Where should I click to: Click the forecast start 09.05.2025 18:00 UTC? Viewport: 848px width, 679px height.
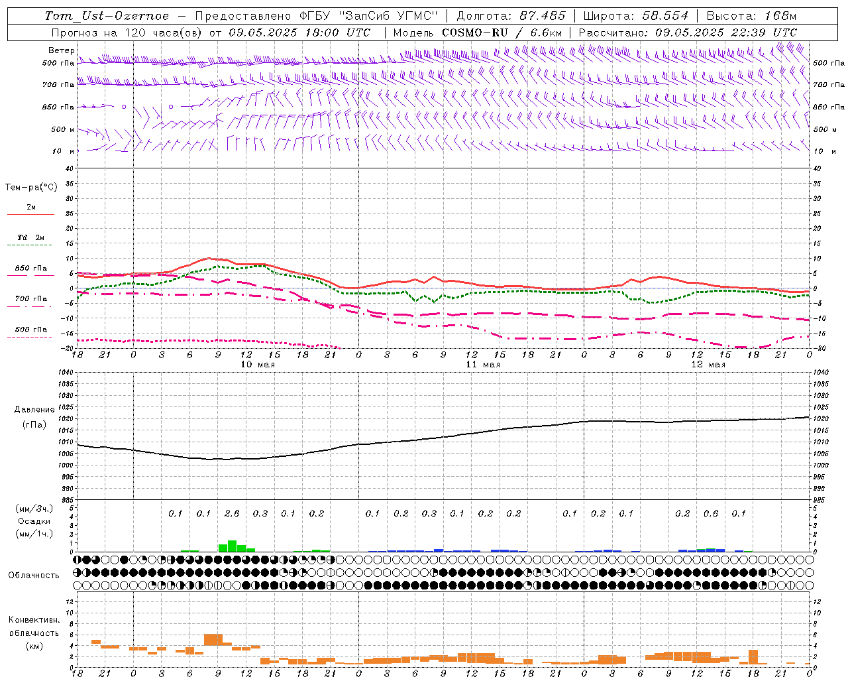click(299, 32)
